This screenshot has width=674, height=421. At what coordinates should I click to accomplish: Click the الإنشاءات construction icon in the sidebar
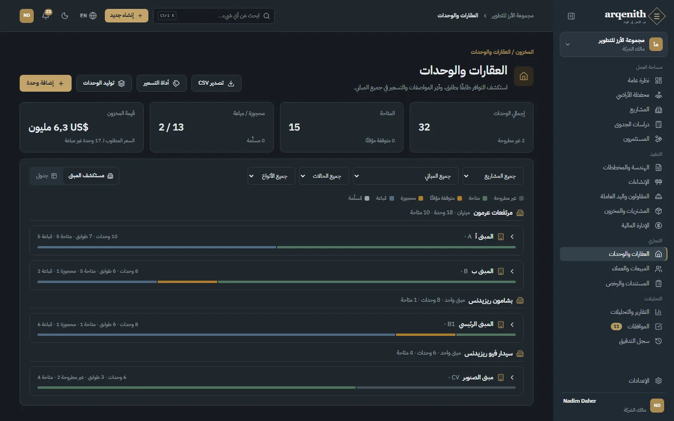tap(659, 182)
